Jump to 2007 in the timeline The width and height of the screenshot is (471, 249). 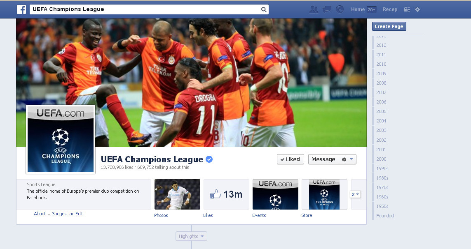(x=381, y=92)
